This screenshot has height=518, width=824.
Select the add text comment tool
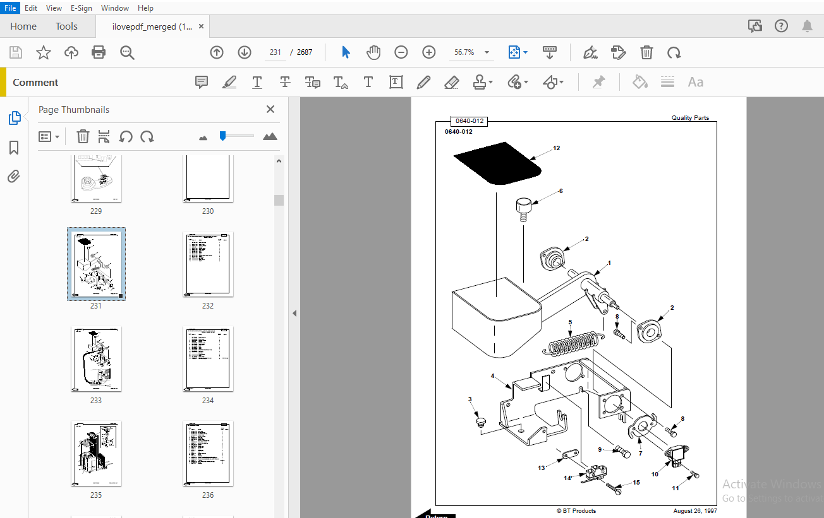[x=368, y=82]
